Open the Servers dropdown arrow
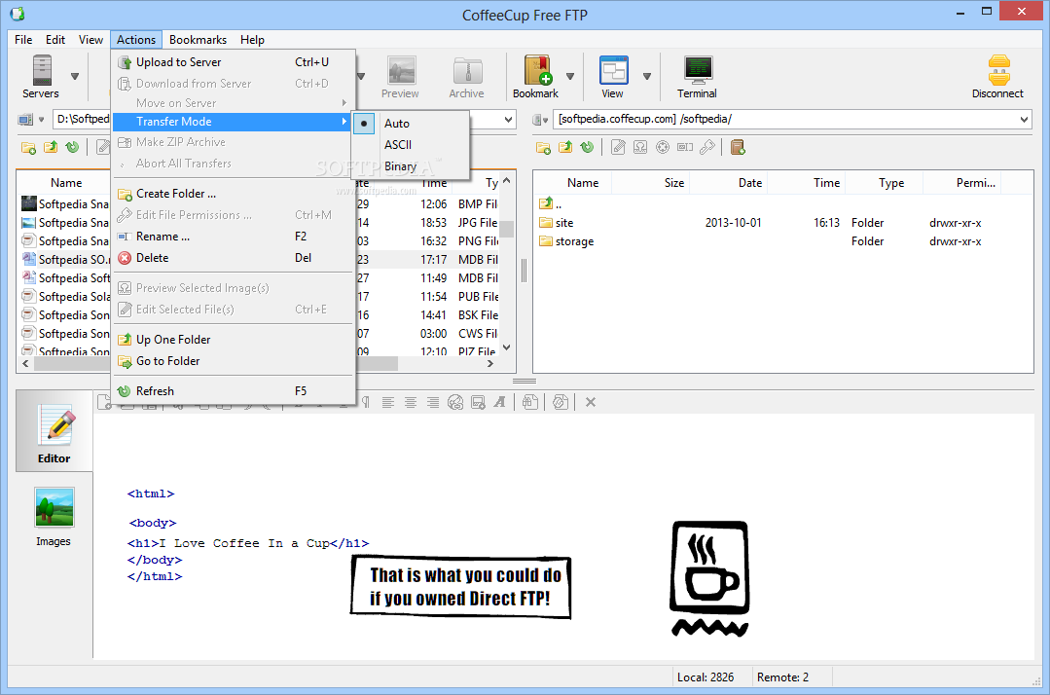 tap(75, 76)
